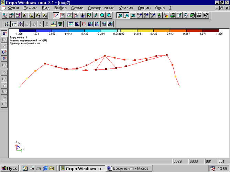Viewport: 230px width, 172px height.
Task: Open the Файл menu
Action: (13, 8)
